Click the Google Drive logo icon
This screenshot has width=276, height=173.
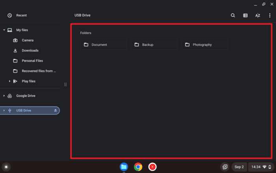click(x=10, y=96)
